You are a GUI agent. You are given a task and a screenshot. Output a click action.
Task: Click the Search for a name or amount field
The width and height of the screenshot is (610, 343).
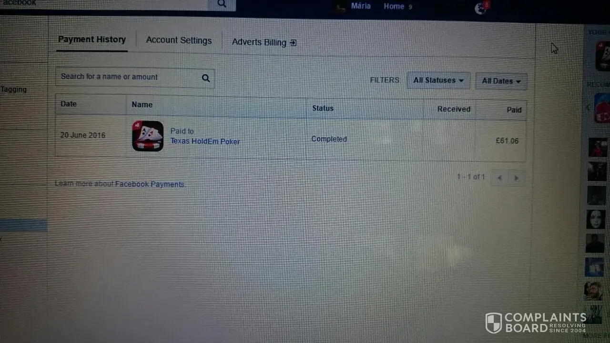(x=135, y=78)
